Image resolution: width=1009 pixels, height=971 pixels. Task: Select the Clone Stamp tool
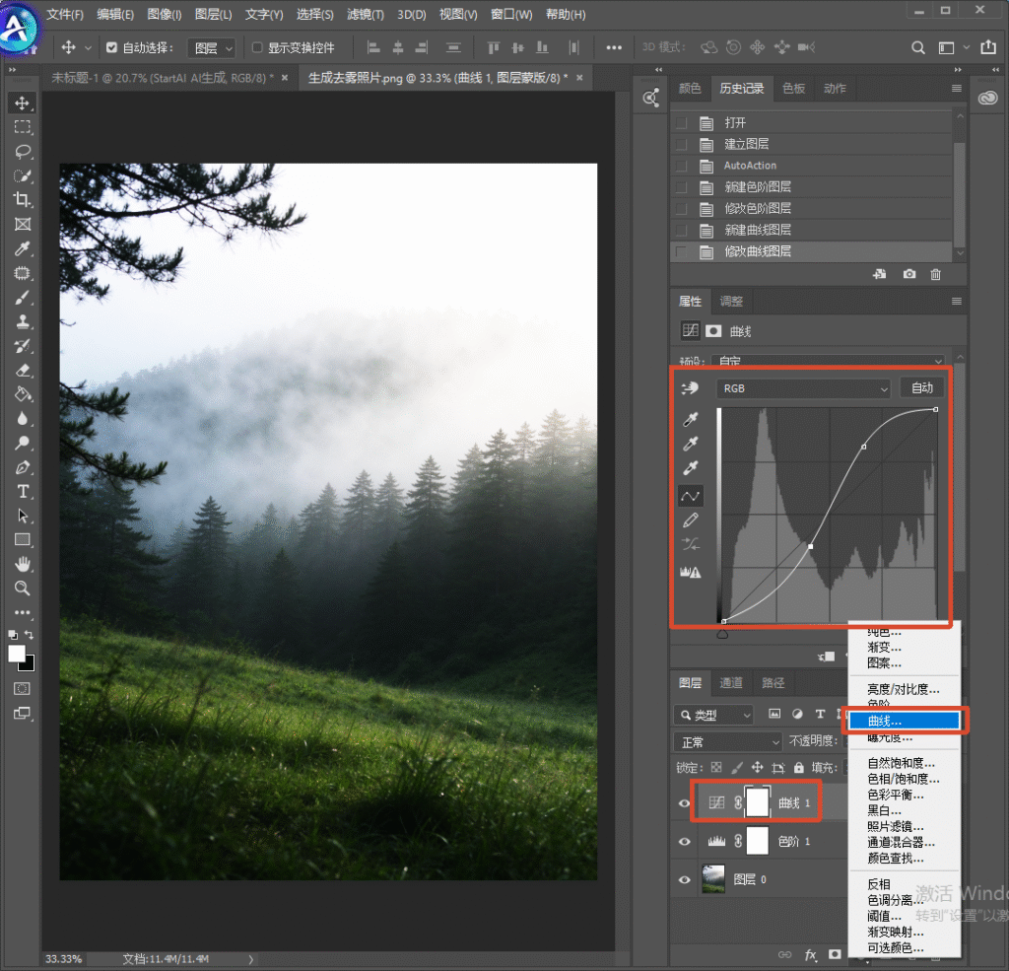(x=23, y=321)
